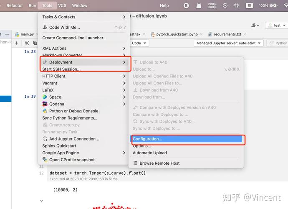Open the Help menu
Screen dimensions: 288x209
click(x=164, y=5)
